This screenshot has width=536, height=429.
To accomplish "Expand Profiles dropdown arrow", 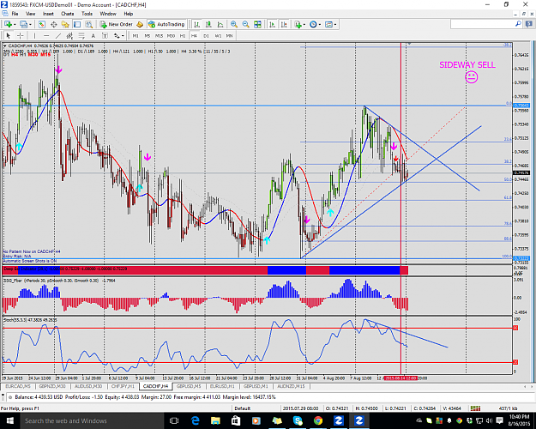I will (30, 25).
